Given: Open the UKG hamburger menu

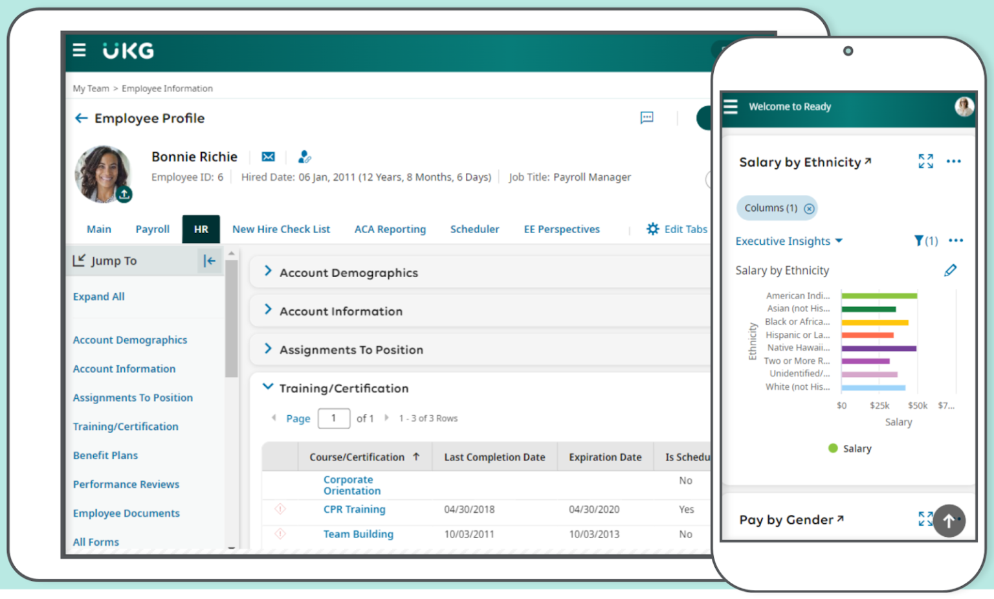Looking at the screenshot, I should pos(79,50).
